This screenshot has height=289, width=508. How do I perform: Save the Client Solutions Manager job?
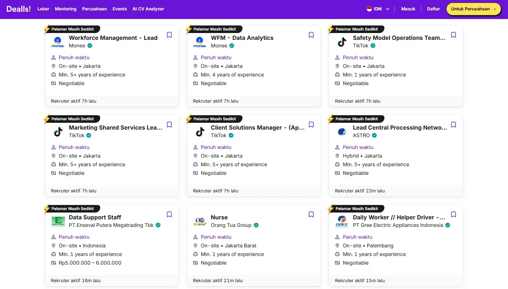[x=311, y=125]
